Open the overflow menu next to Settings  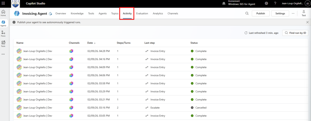(x=293, y=13)
